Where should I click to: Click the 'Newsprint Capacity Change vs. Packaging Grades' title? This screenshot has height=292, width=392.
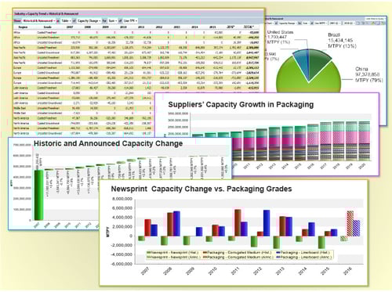[201, 189]
